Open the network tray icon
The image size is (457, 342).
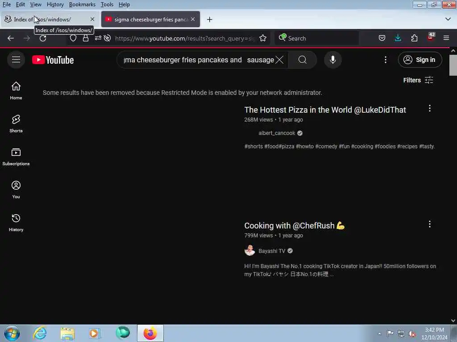click(401, 334)
